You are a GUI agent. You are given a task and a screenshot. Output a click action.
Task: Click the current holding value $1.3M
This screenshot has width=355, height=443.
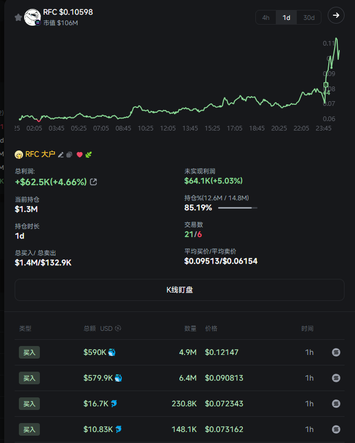26,209
